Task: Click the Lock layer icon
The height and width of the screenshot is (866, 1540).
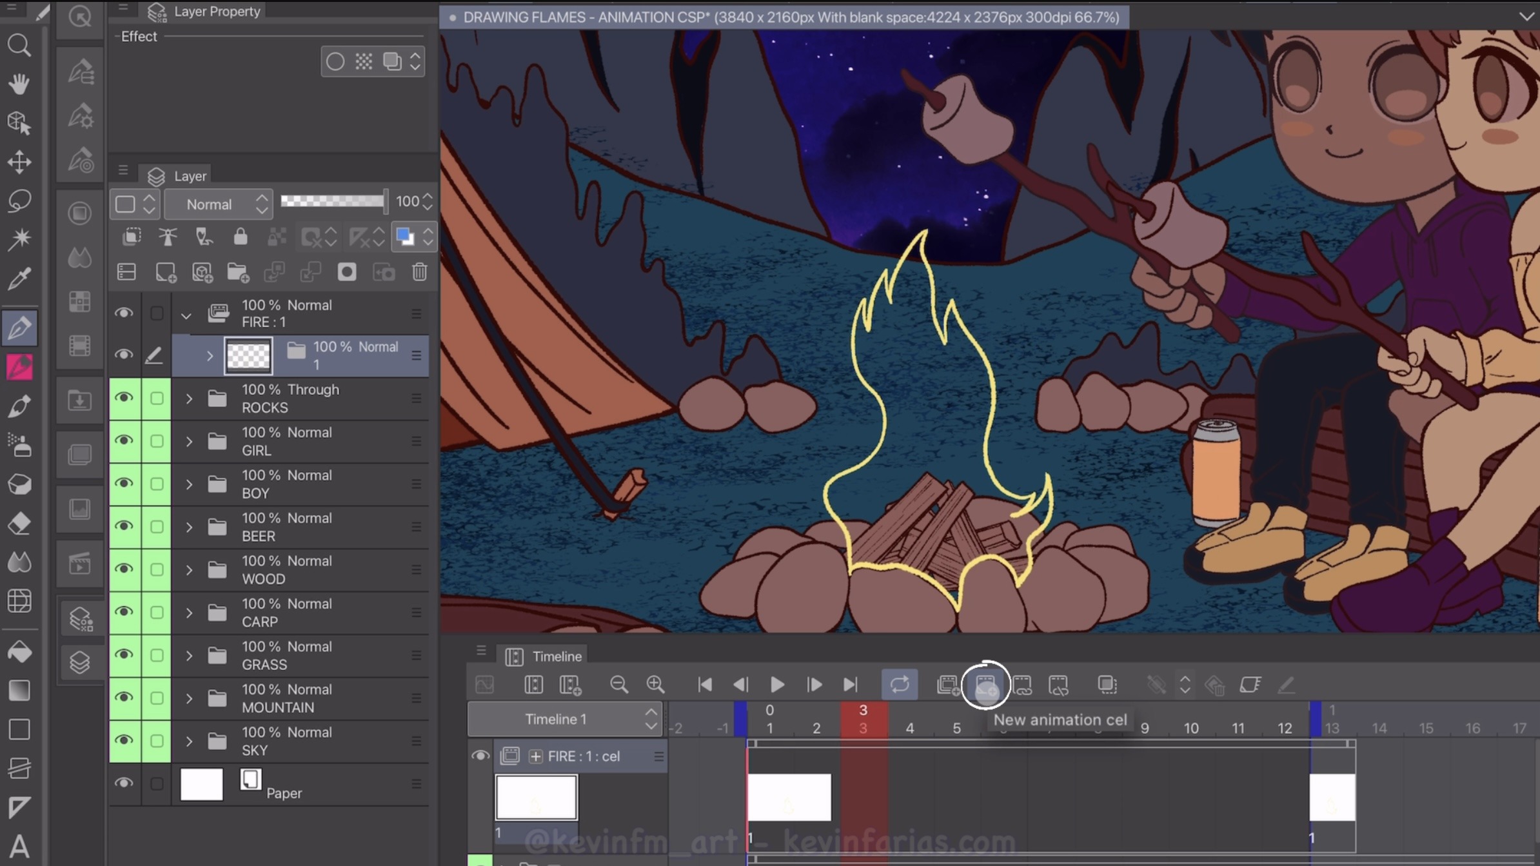Action: point(241,237)
